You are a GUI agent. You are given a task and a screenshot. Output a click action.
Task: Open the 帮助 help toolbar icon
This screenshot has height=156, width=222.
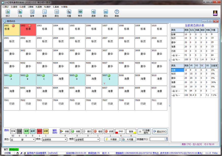[117, 13]
